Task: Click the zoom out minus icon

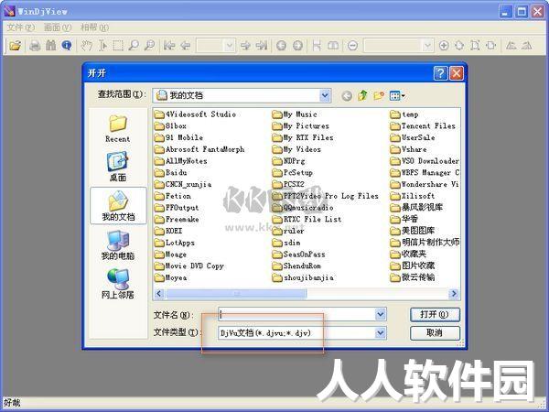Action: (x=352, y=46)
